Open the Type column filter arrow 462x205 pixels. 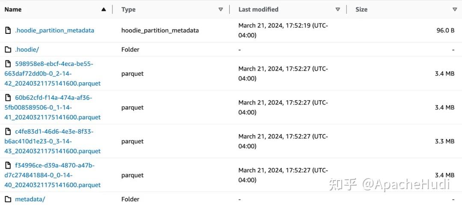(221, 9)
